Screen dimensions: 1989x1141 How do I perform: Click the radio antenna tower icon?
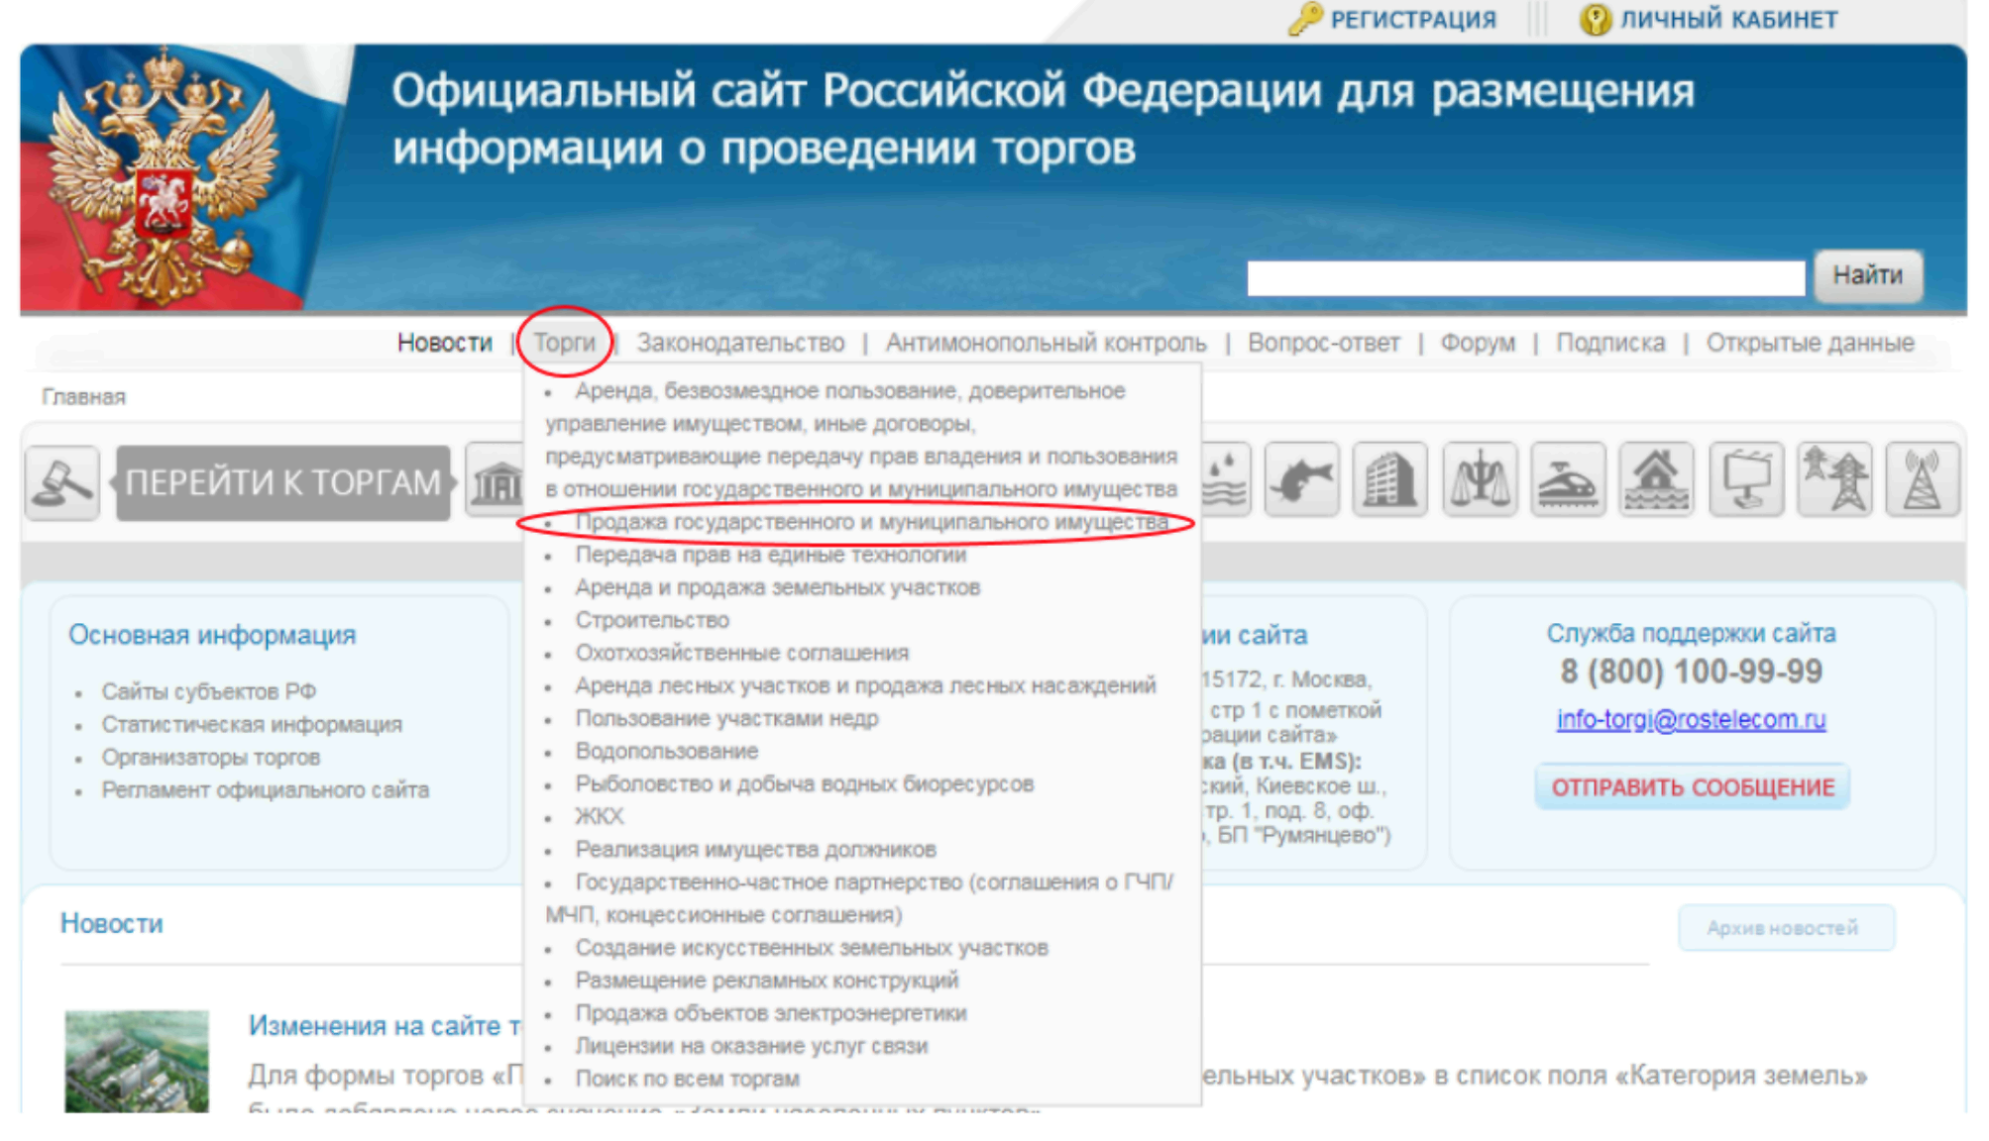pos(1923,480)
